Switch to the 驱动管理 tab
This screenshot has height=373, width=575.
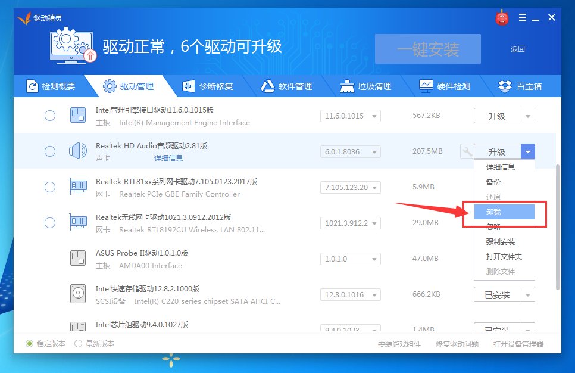click(129, 86)
